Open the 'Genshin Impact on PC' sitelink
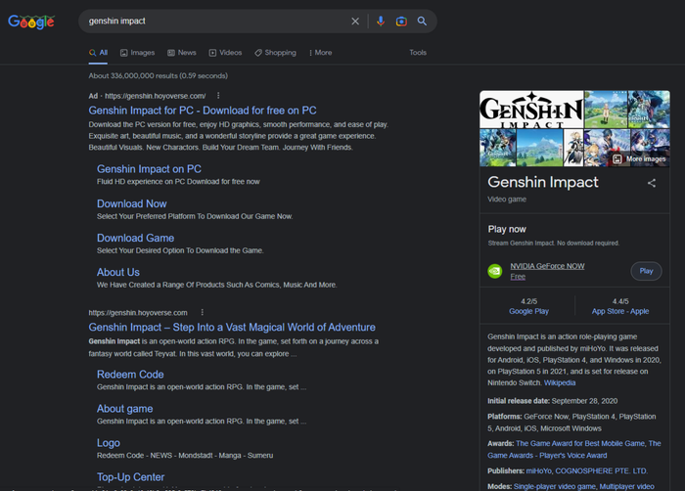 click(x=149, y=169)
